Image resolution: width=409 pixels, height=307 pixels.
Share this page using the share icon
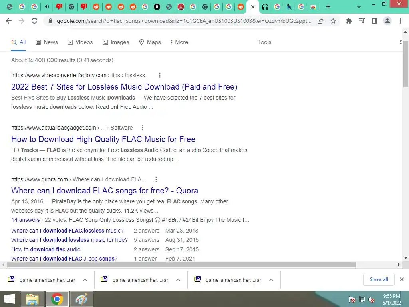tap(320, 21)
